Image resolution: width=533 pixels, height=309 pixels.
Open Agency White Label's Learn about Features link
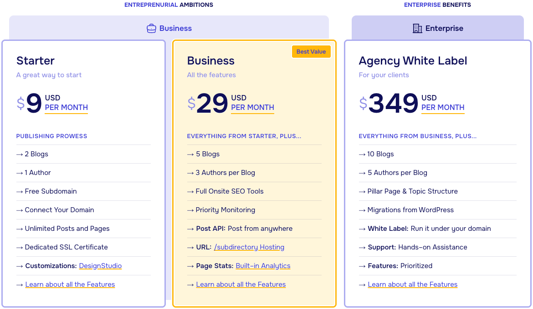coord(413,284)
